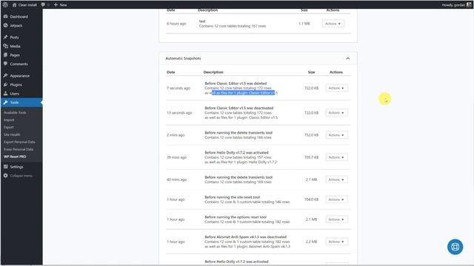Open Actions for 39 mins ago Hello Dolly snapshot
Image resolution: width=474 pixels, height=266 pixels.
pyautogui.click(x=336, y=157)
